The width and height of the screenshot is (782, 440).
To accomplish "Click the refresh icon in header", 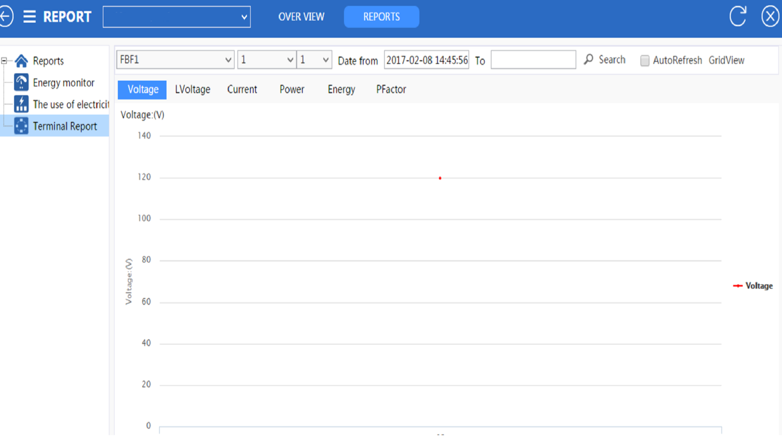I will 738,17.
